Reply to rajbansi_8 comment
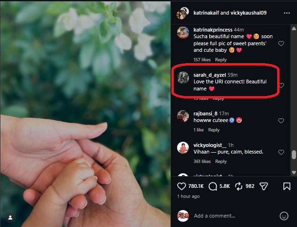Image resolution: width=297 pixels, height=227 pixels. tap(213, 130)
